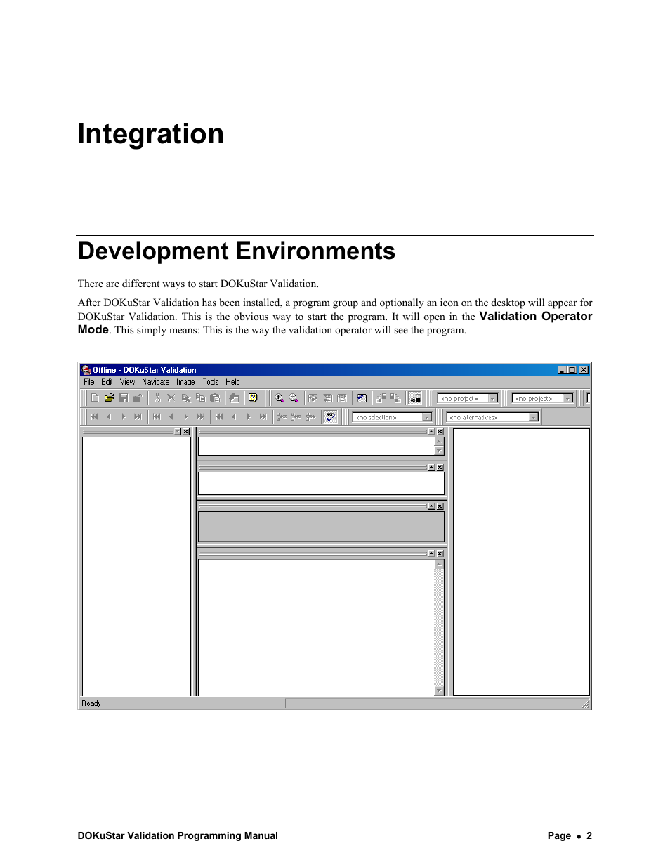The width and height of the screenshot is (670, 867).
Task: Open the Navigate menu
Action: click(155, 383)
